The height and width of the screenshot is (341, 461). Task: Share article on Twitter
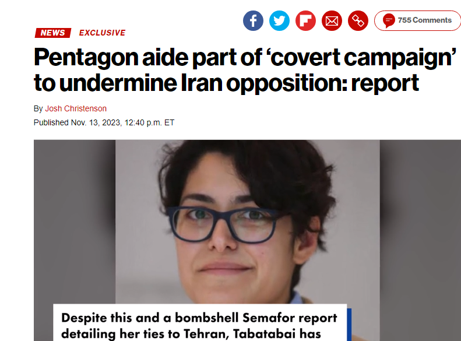[279, 20]
